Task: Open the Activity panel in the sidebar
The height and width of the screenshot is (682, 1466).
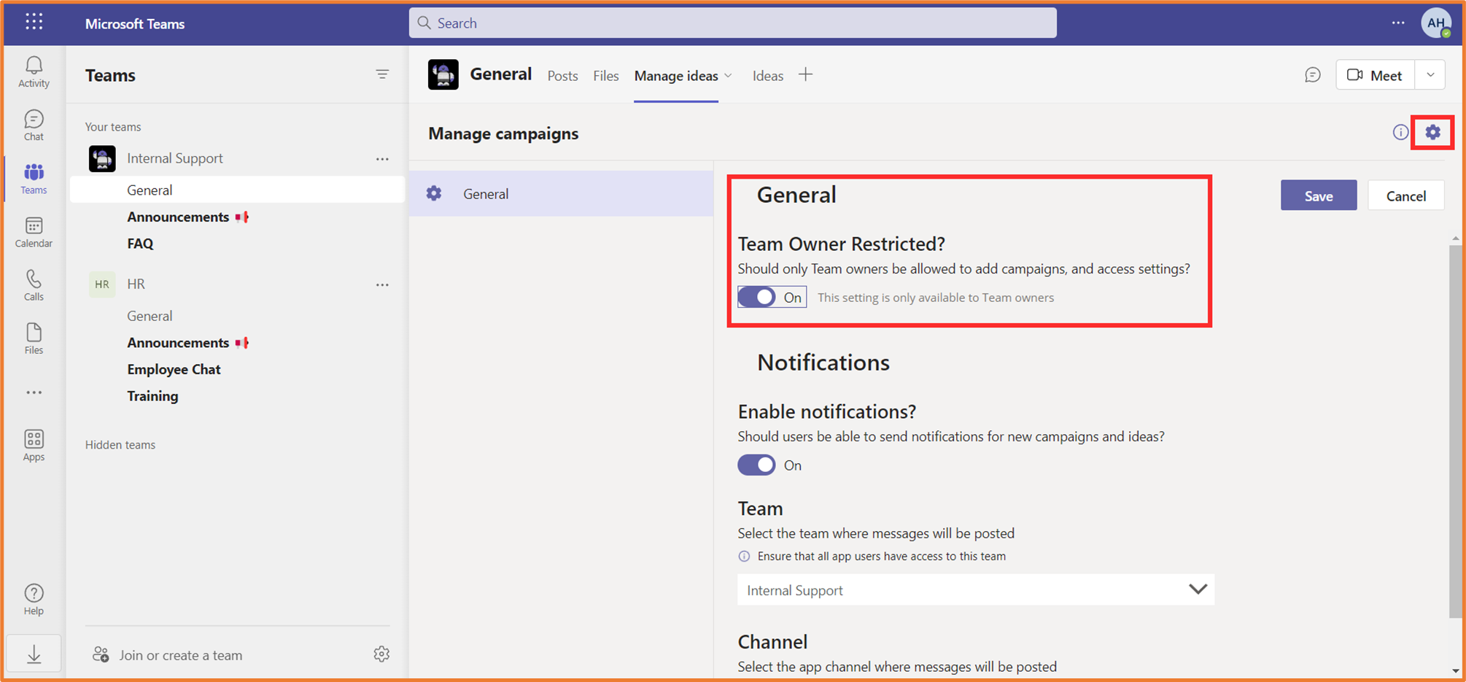Action: tap(34, 71)
